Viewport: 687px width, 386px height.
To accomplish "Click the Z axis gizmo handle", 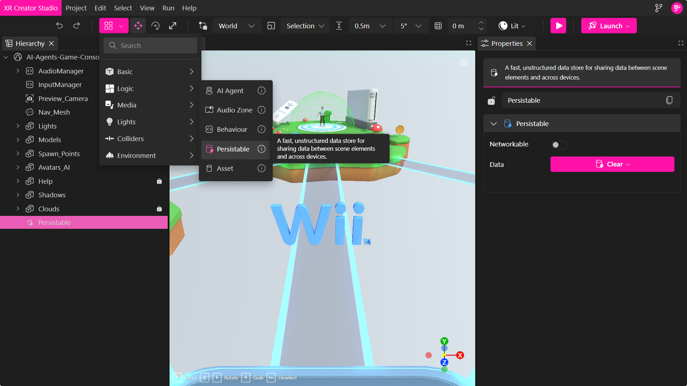I will (444, 362).
